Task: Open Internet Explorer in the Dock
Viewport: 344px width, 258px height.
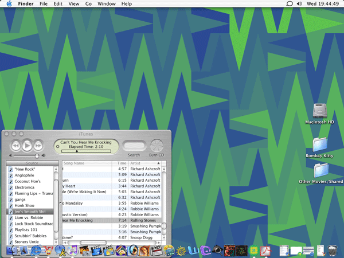Action: pyautogui.click(x=36, y=251)
